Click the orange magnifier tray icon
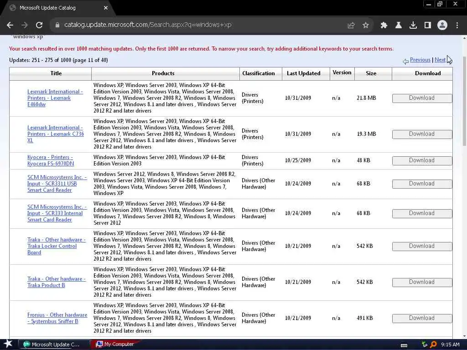467x350 pixels. 433,345
